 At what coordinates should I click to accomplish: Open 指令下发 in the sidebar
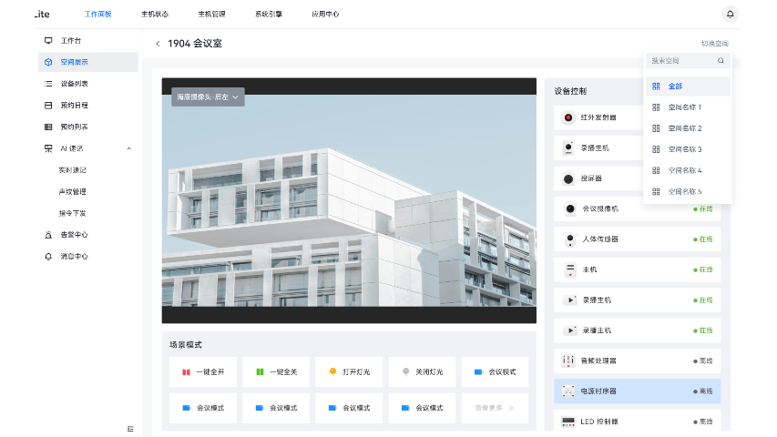click(72, 214)
